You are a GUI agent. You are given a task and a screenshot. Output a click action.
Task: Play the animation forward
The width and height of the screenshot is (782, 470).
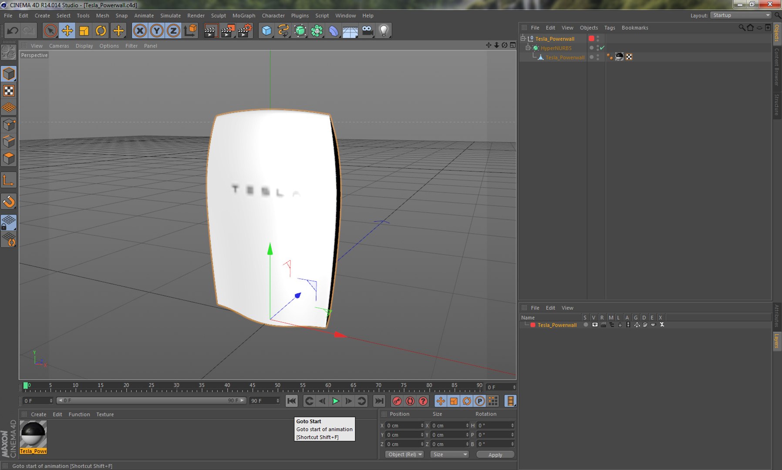pyautogui.click(x=335, y=401)
